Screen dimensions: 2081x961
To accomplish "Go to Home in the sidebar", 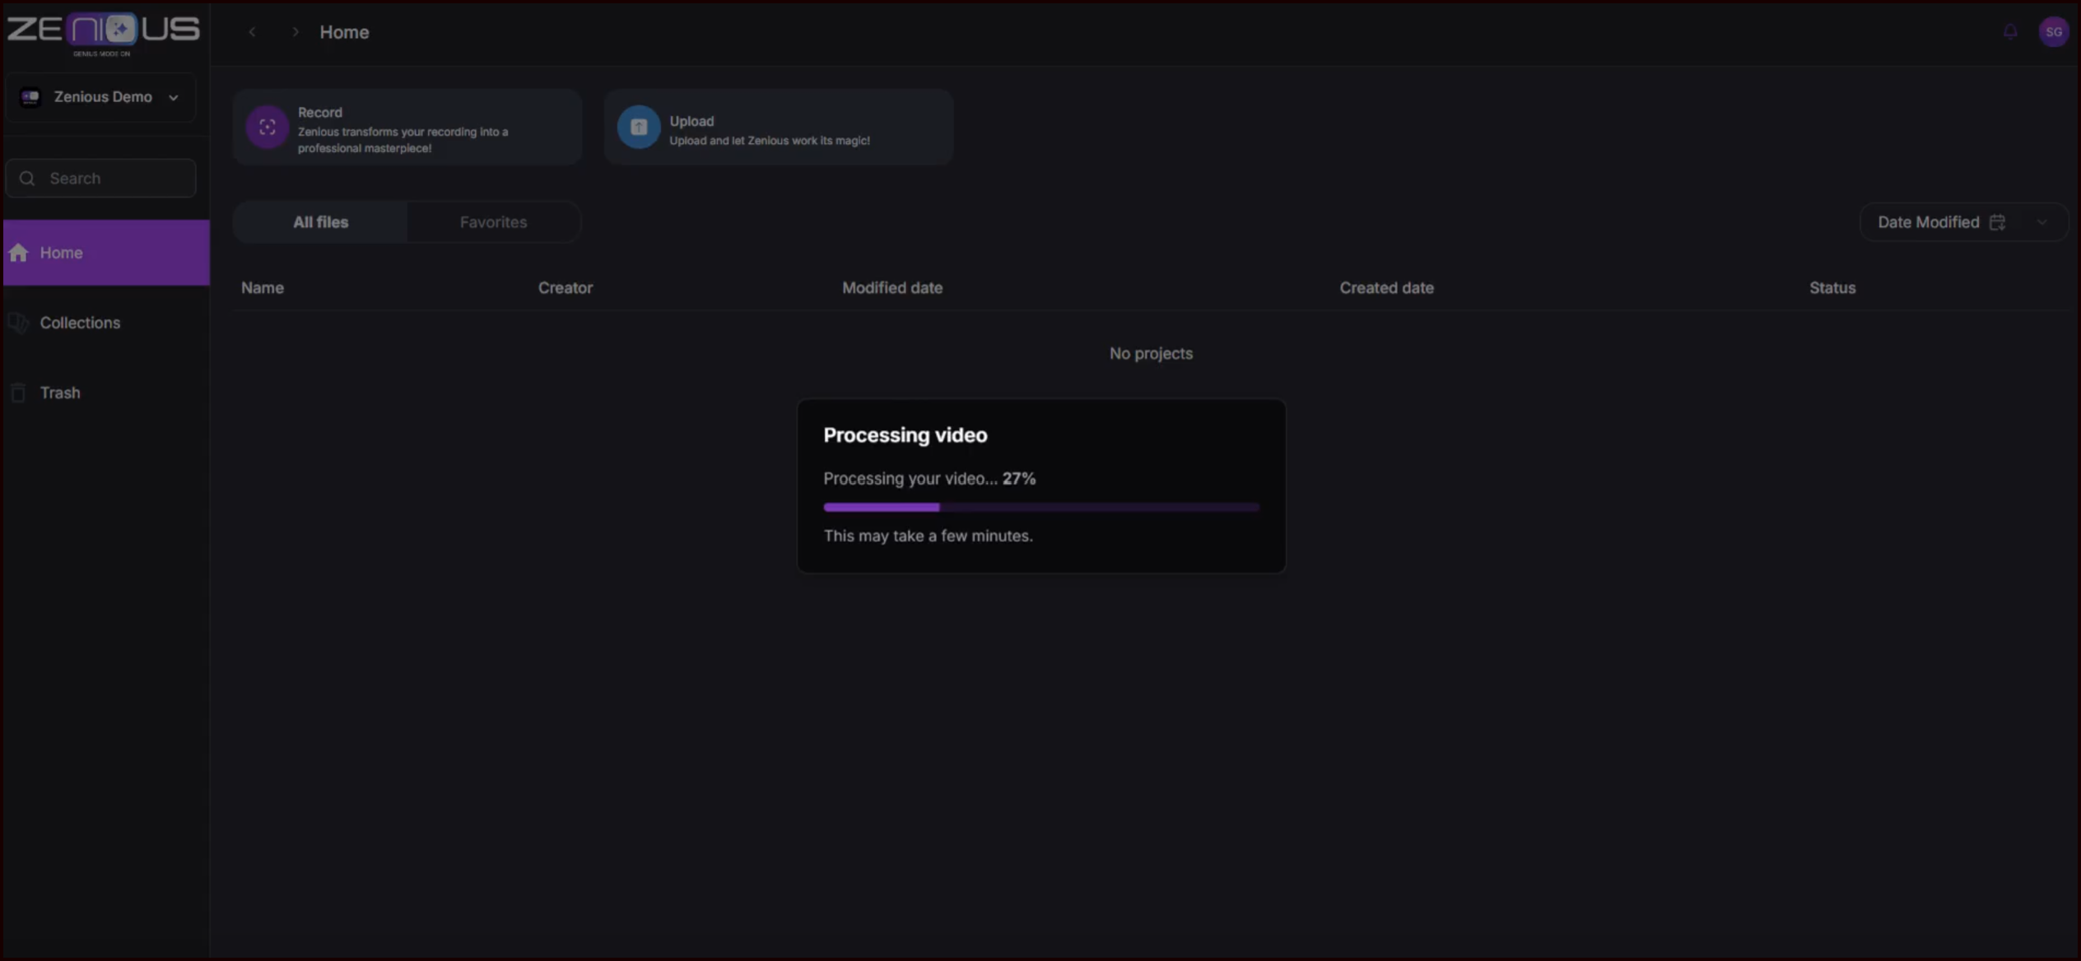I will [62, 253].
